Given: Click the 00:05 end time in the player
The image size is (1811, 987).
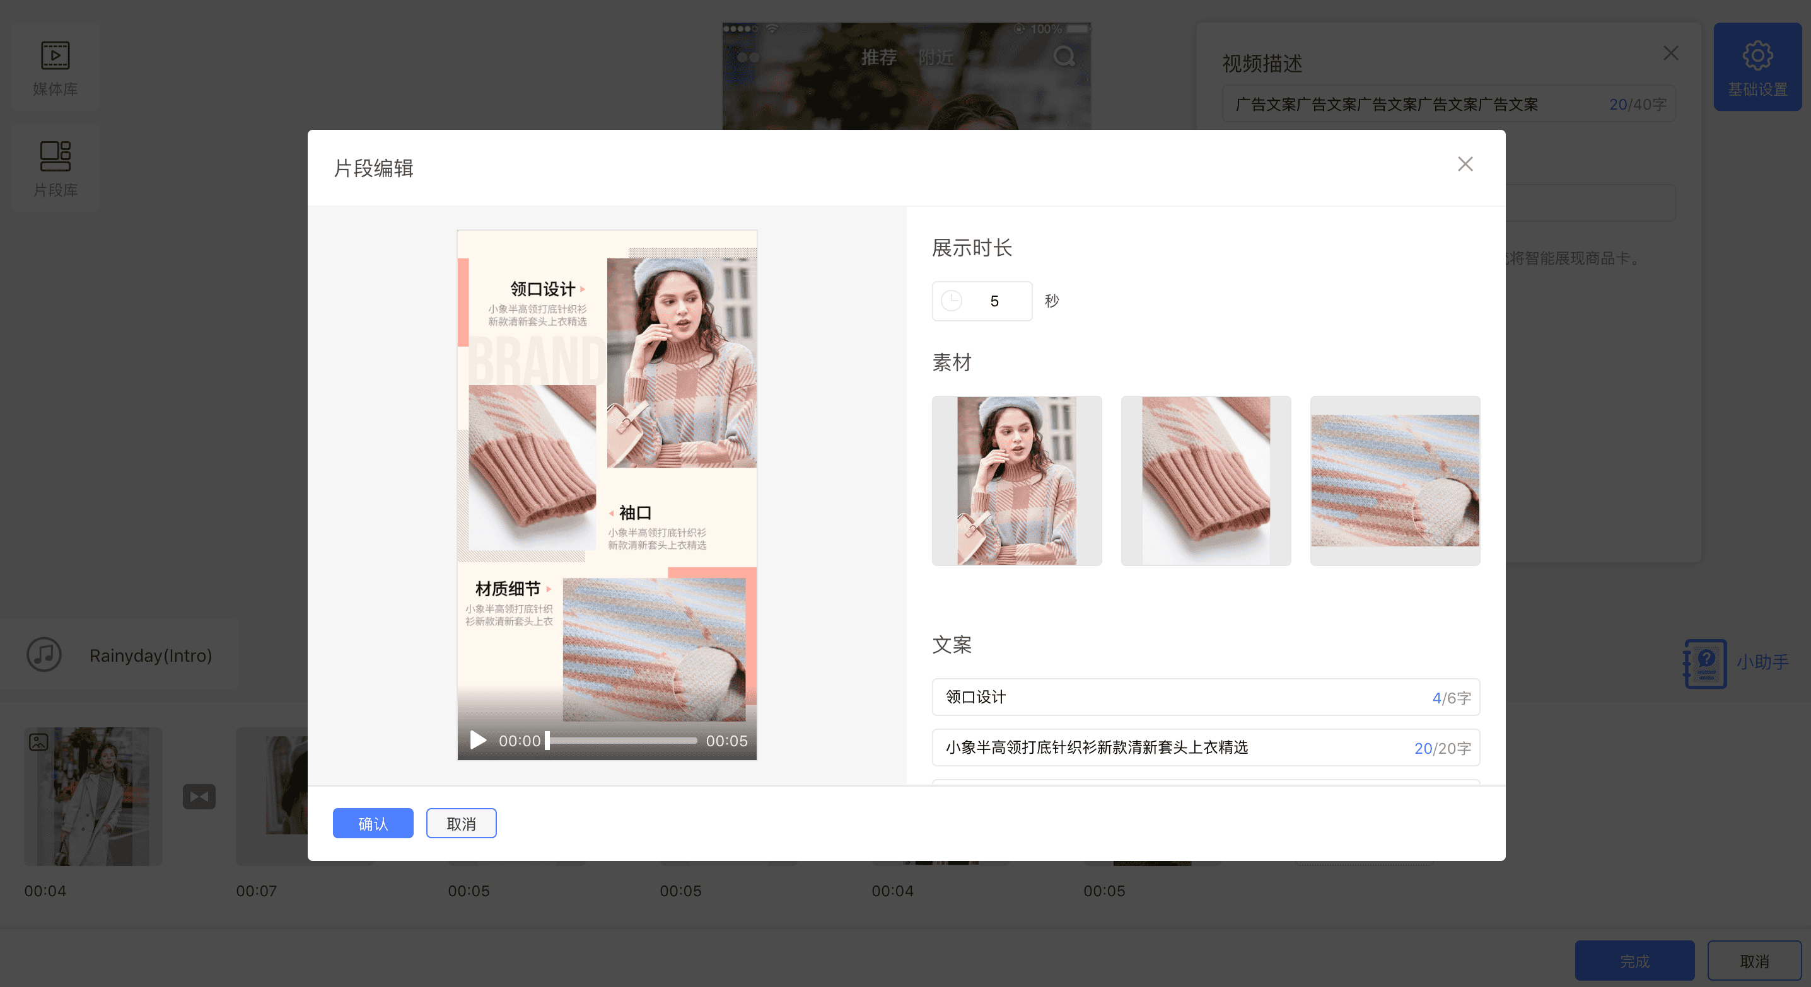Looking at the screenshot, I should 726,741.
